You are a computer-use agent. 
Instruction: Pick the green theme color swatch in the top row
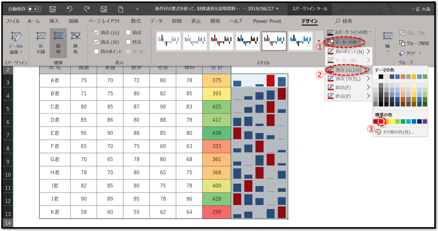coord(425,77)
